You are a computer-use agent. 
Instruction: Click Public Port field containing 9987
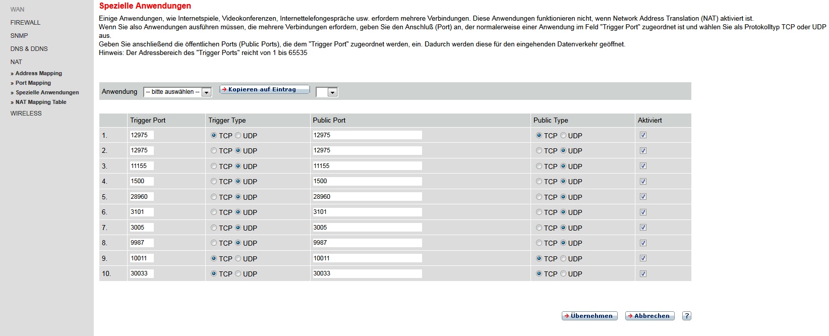tap(367, 243)
